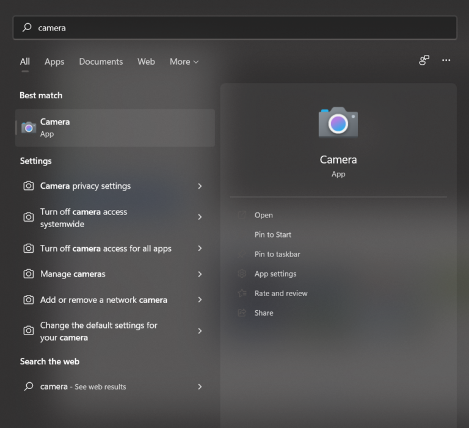This screenshot has height=428, width=469.
Task: Choose Pin to Start option
Action: point(273,234)
